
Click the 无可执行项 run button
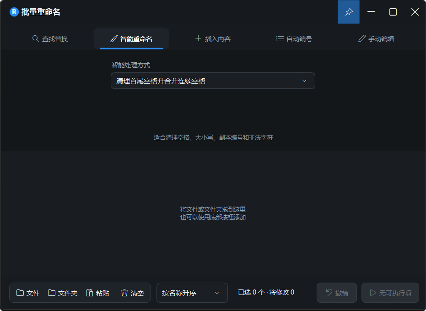pyautogui.click(x=390, y=293)
